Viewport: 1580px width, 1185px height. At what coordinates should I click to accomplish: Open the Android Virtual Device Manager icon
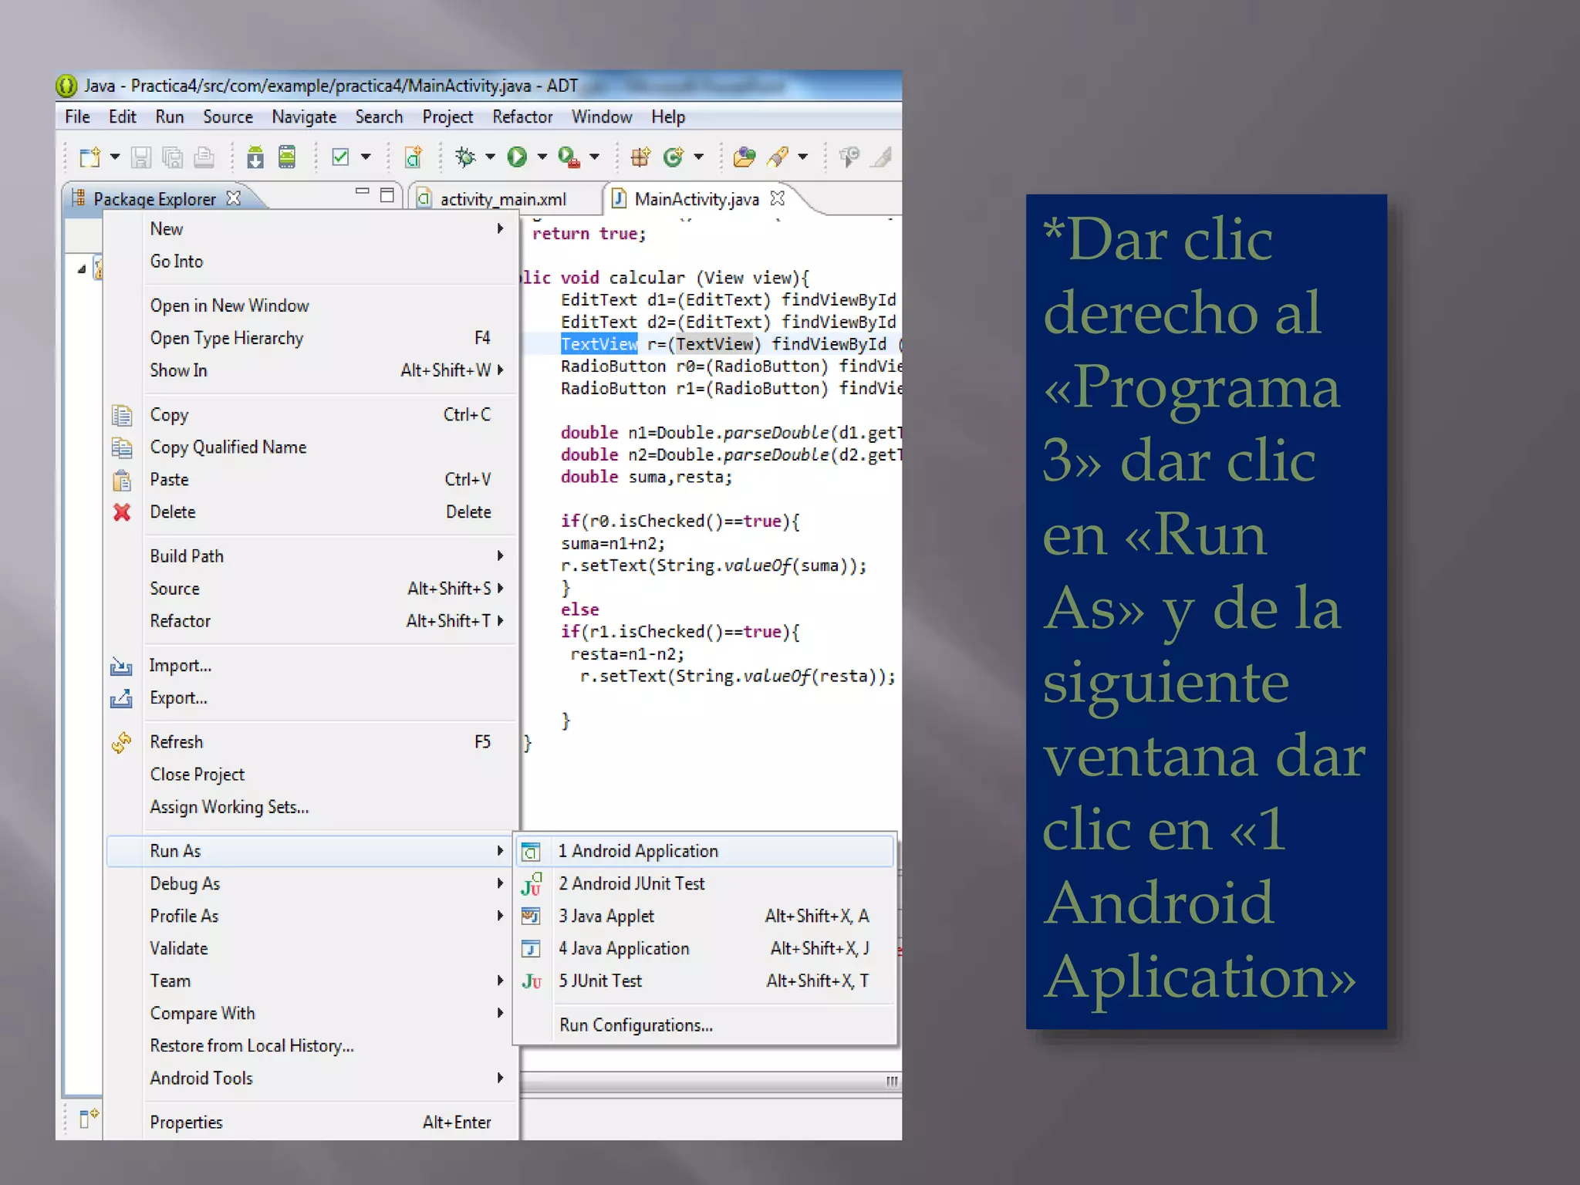[287, 157]
